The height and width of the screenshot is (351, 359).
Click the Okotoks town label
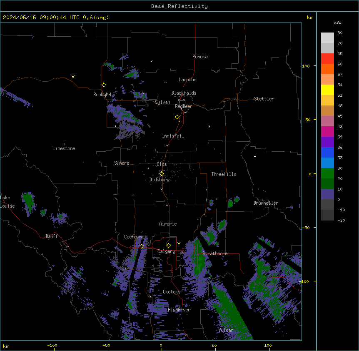[172, 292]
